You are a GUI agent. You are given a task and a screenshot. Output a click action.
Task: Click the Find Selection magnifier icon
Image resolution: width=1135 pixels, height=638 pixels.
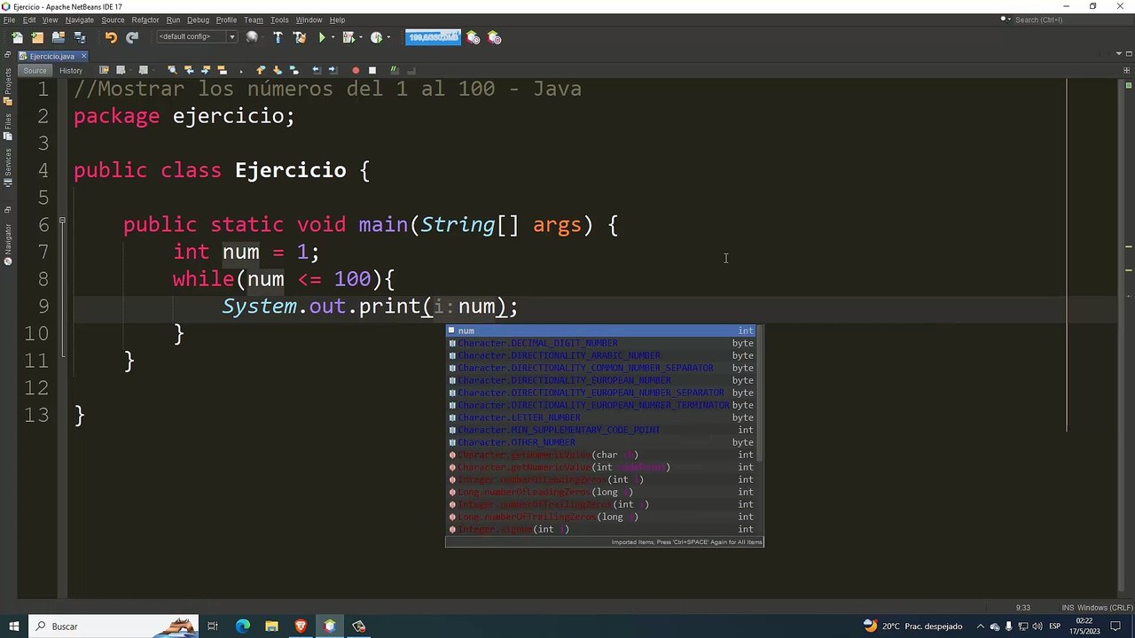[x=172, y=70]
